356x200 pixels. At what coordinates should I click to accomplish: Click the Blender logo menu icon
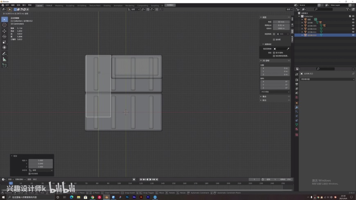tap(3, 5)
